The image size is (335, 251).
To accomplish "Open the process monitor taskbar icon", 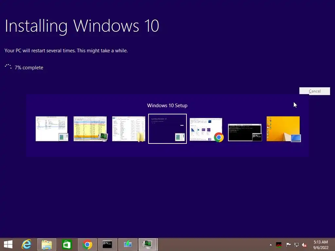I will tap(148, 244).
